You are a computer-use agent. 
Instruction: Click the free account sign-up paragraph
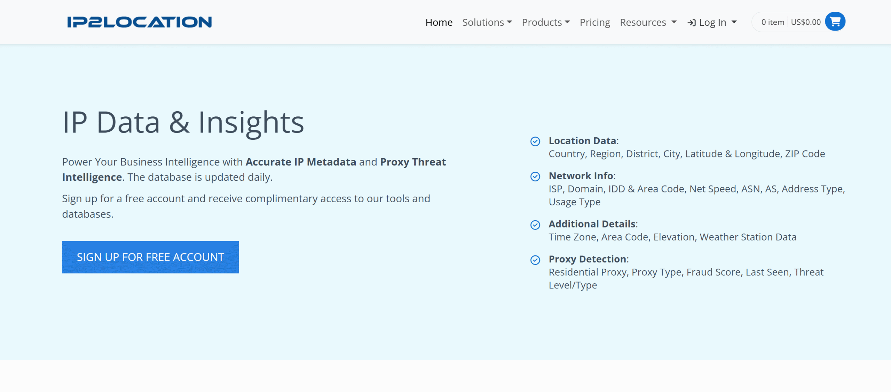pyautogui.click(x=246, y=206)
